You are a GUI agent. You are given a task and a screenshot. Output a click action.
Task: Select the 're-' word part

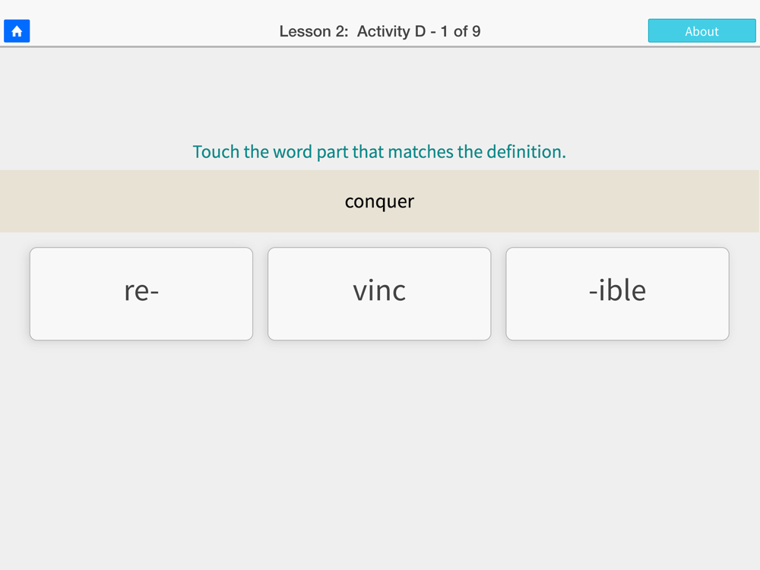pyautogui.click(x=141, y=293)
